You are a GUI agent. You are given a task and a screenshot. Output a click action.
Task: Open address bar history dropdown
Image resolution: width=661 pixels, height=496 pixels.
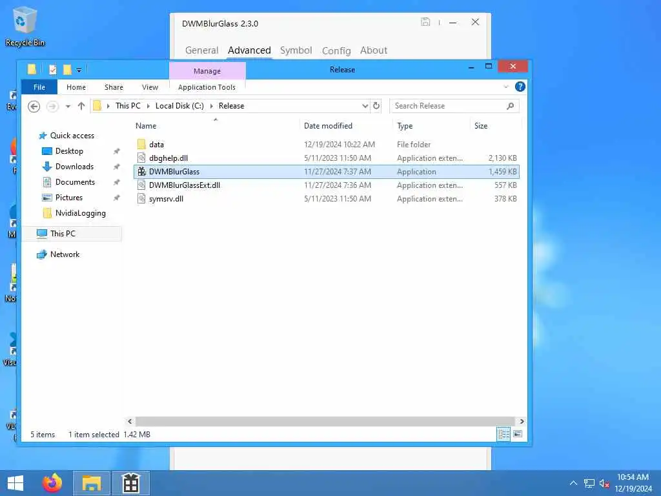point(365,106)
